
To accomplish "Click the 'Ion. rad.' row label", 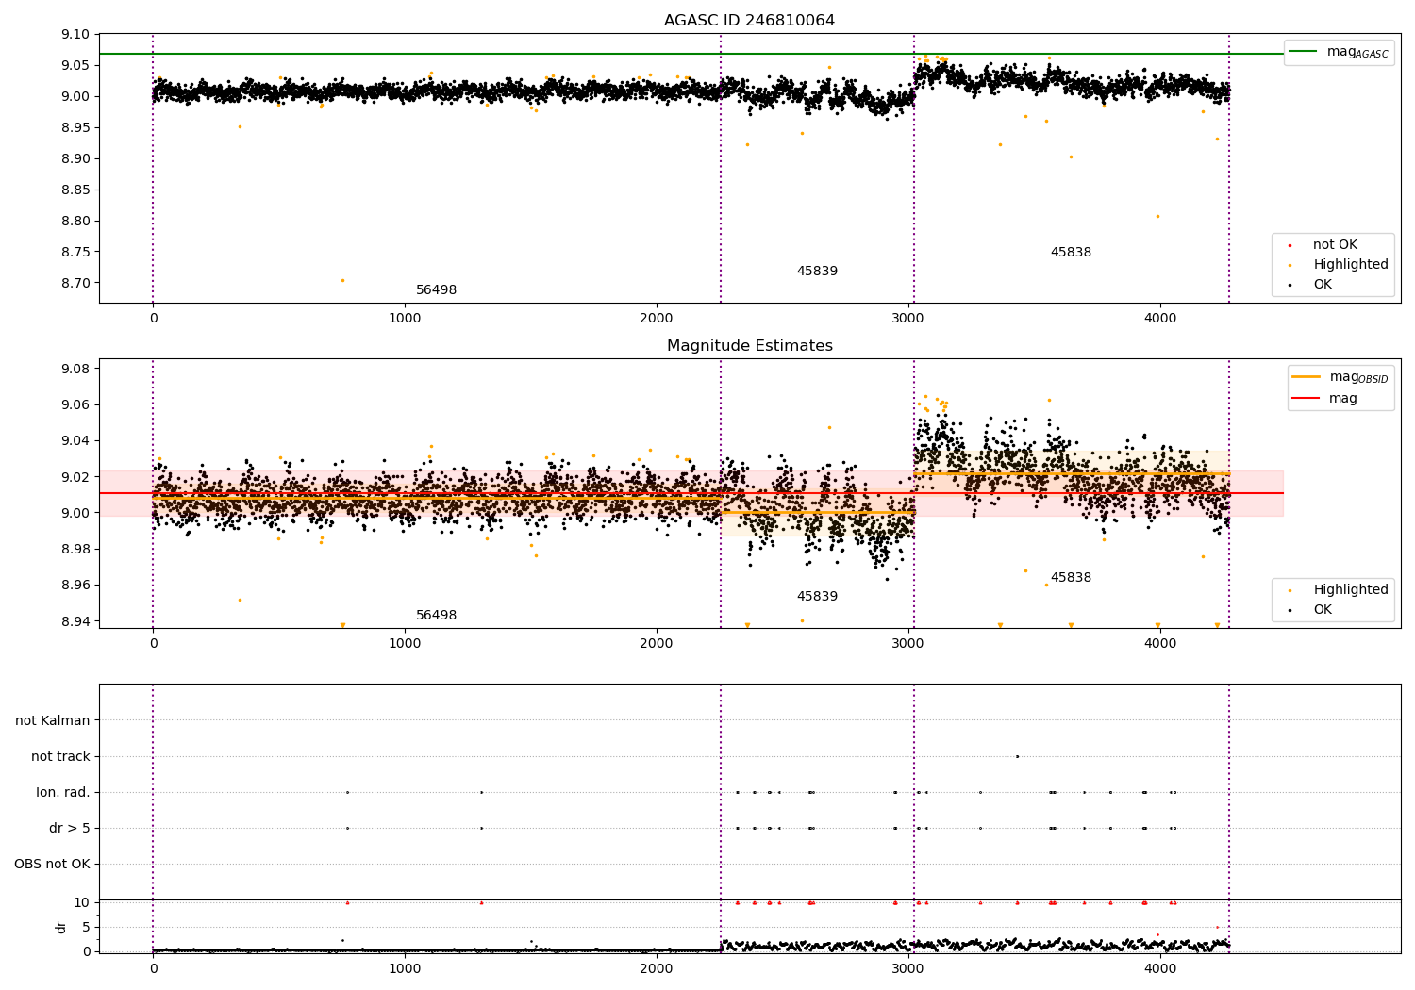I will 63,792.
